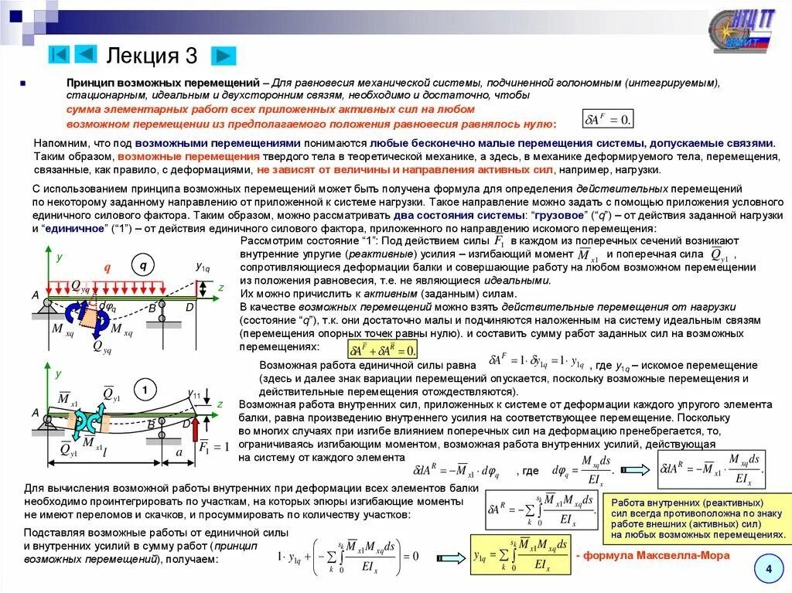The height and width of the screenshot is (593, 792).
Task: Click the circled 'q' state label in diagram
Action: coord(143,265)
